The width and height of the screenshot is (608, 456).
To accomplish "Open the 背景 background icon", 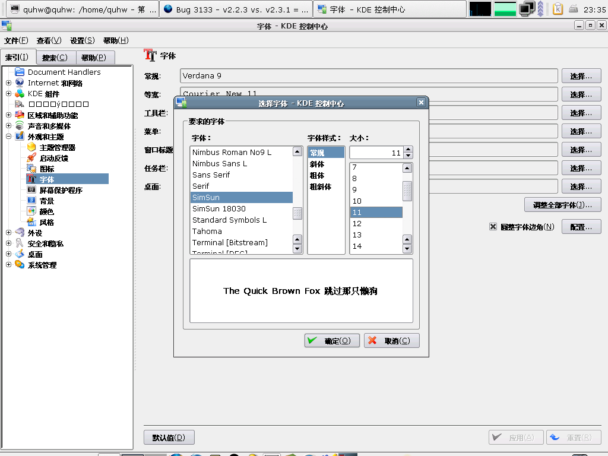I will coord(31,201).
